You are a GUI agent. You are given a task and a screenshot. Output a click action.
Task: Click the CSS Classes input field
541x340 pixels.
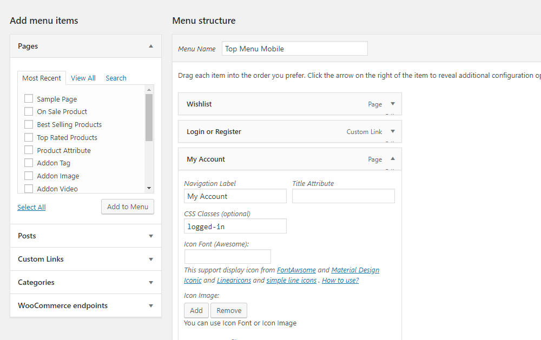tap(235, 226)
